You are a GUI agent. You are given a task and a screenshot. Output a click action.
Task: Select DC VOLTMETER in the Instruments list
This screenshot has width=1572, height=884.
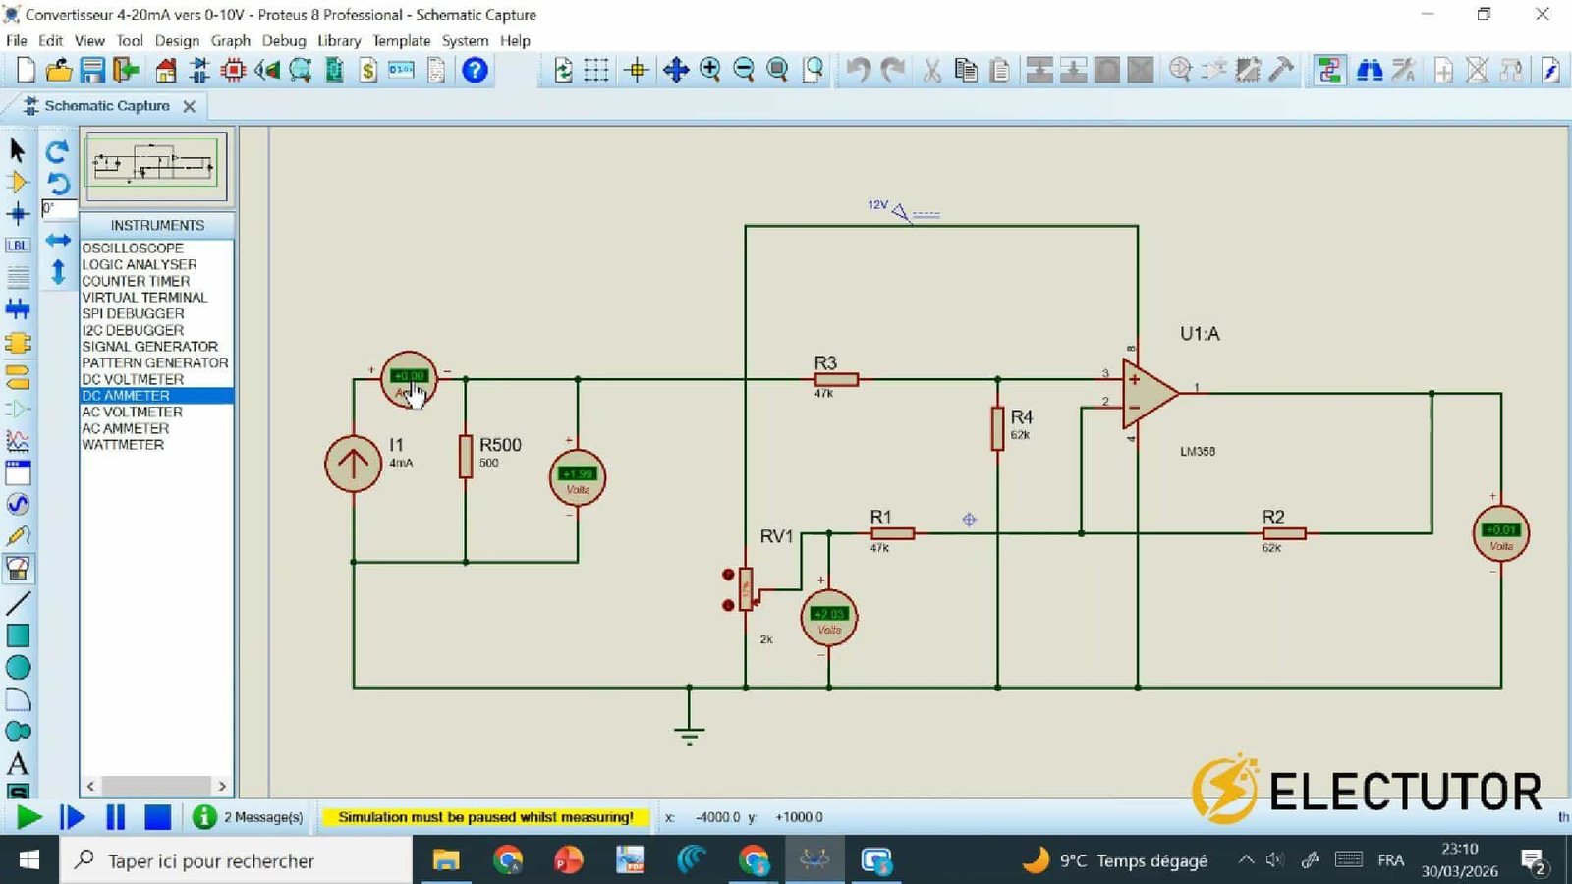135,378
